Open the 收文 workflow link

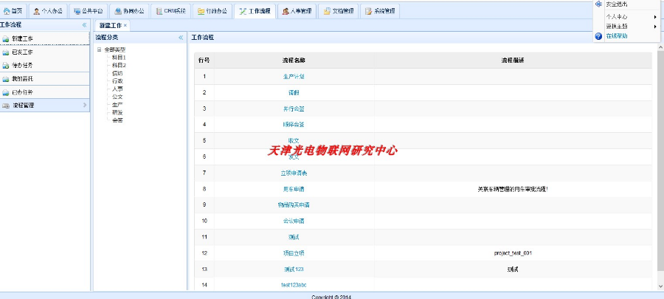(x=294, y=140)
